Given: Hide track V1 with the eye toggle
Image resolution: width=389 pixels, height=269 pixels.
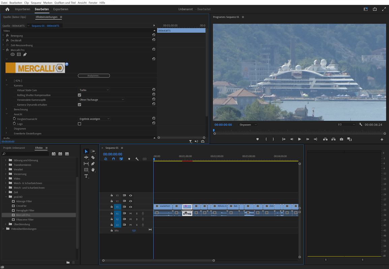Looking at the screenshot, I should click(130, 206).
